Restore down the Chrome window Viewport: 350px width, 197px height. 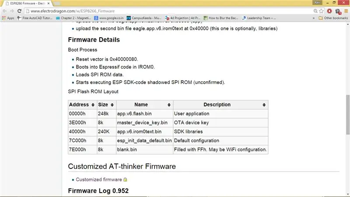pyautogui.click(x=334, y=3)
